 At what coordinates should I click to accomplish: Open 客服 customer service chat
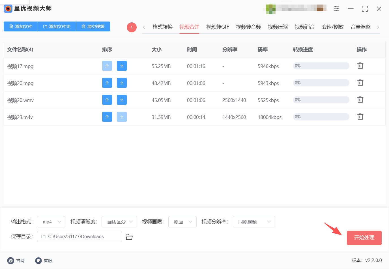[x=44, y=261]
